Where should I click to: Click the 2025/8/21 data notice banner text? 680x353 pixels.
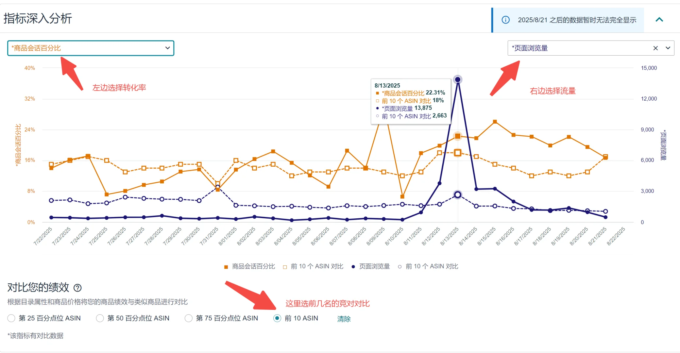(577, 20)
